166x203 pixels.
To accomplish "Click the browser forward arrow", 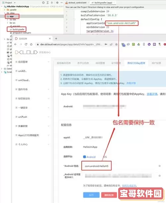I will click(x=21, y=44).
